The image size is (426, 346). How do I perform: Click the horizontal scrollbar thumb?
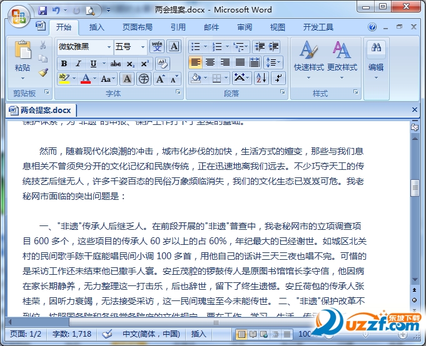216,322
